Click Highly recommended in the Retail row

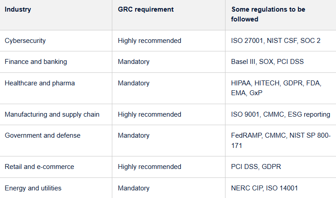[x=149, y=167]
